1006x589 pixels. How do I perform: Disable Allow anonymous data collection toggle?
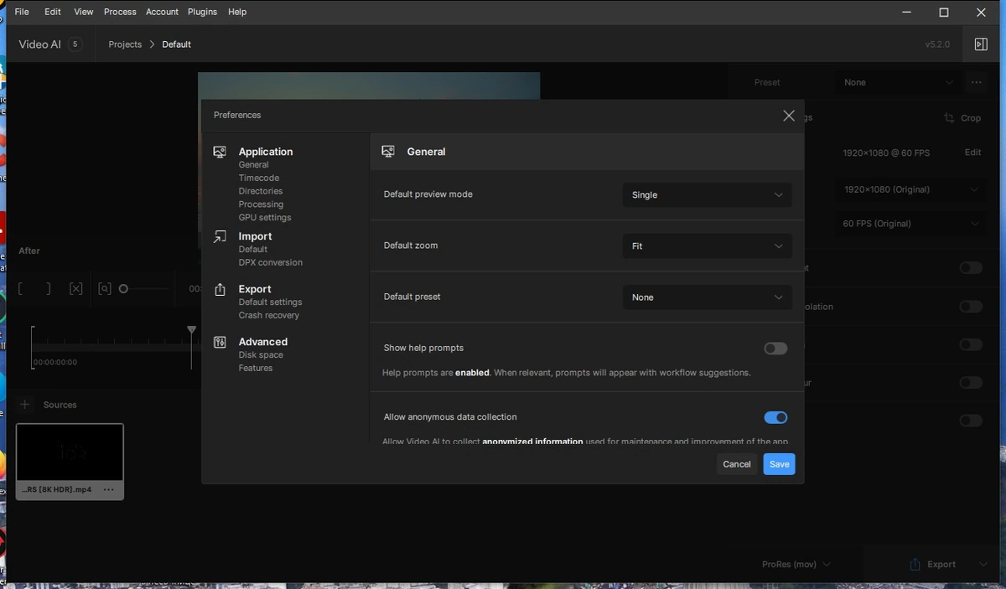(775, 417)
